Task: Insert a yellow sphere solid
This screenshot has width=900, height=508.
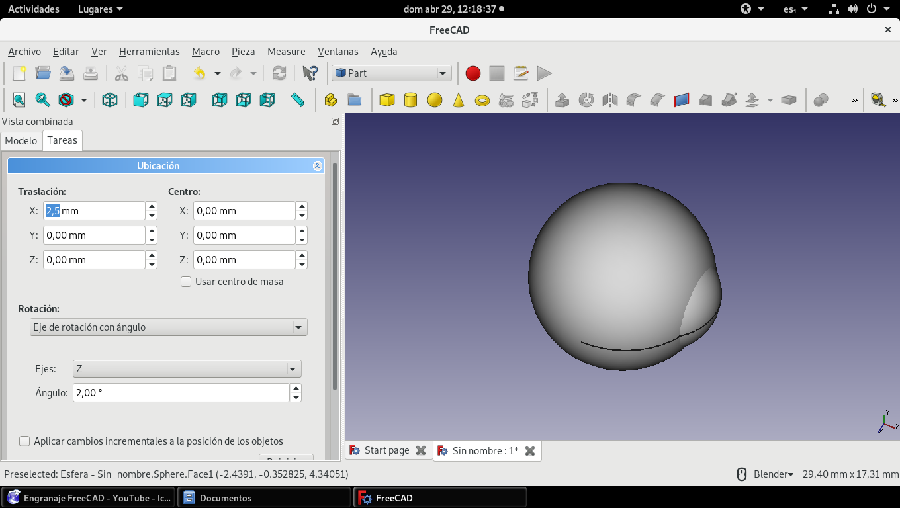Action: pyautogui.click(x=434, y=100)
